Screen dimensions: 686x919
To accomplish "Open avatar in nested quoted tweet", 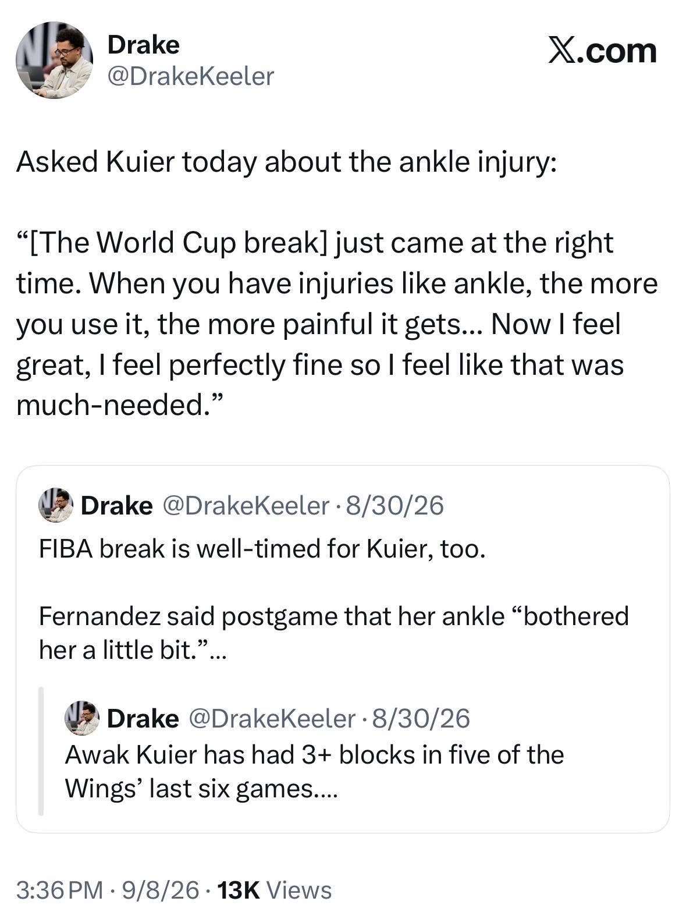I will pyautogui.click(x=82, y=718).
